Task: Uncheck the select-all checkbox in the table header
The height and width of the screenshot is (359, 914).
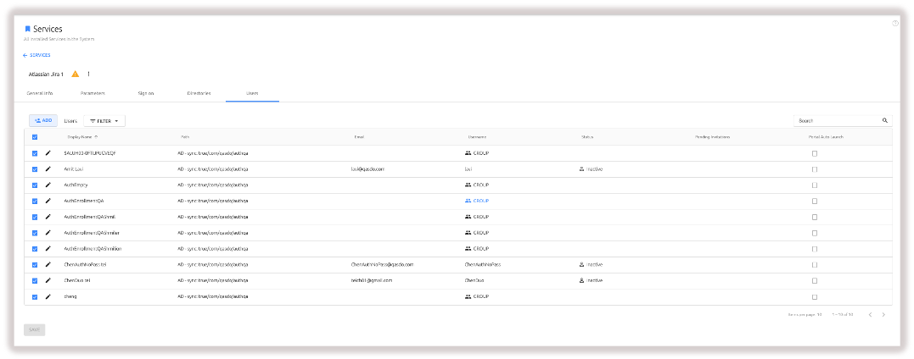Action: click(x=35, y=137)
